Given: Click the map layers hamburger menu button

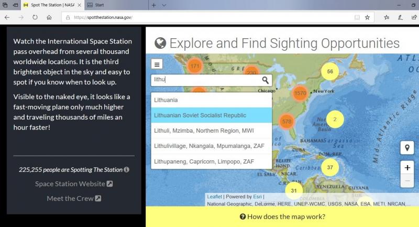Looking at the screenshot, I should point(157,64).
